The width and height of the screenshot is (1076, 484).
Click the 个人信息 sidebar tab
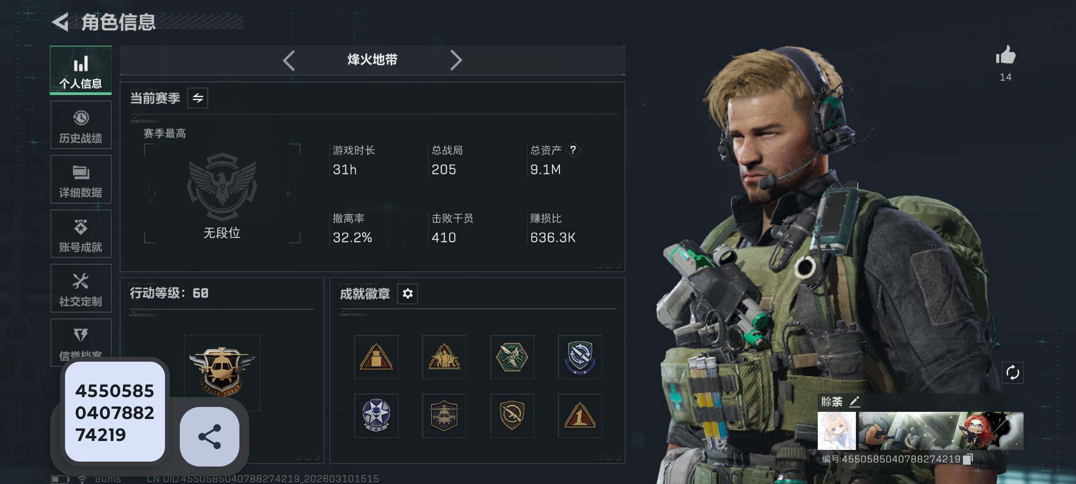[81, 70]
